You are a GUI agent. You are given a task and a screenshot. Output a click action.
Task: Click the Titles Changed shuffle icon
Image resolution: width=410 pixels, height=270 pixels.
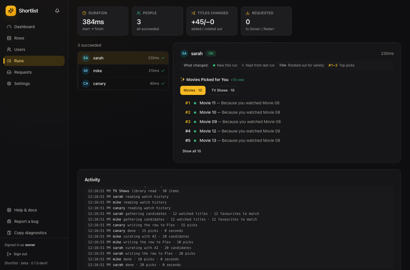[x=193, y=13]
